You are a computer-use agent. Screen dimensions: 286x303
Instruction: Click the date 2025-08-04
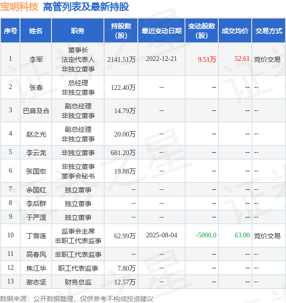tap(162, 235)
